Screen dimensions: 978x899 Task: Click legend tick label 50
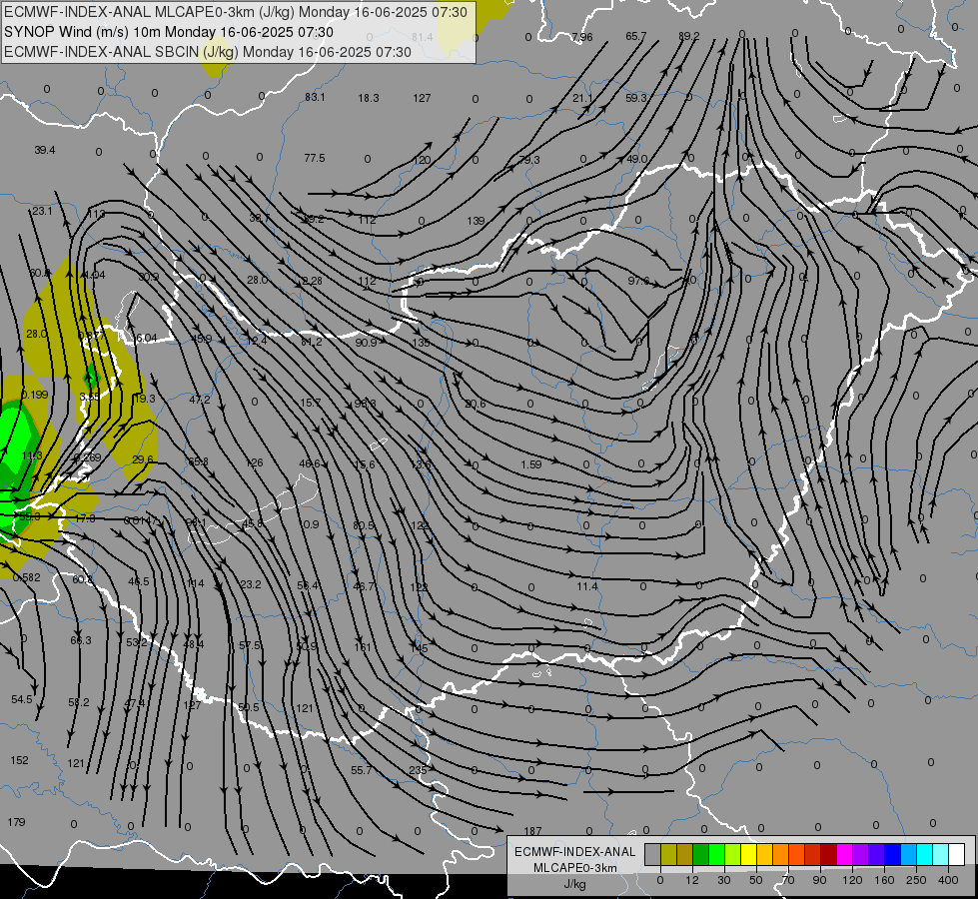756,880
